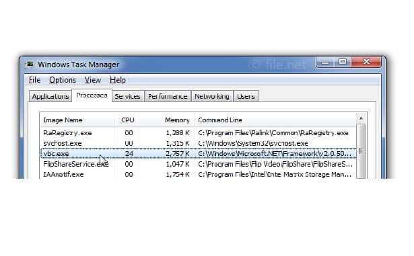This screenshot has height=256, width=414.
Task: Switch to the Services tab
Action: point(127,97)
